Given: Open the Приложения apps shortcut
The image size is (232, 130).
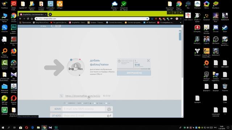Looking at the screenshot, I should coord(25,22).
